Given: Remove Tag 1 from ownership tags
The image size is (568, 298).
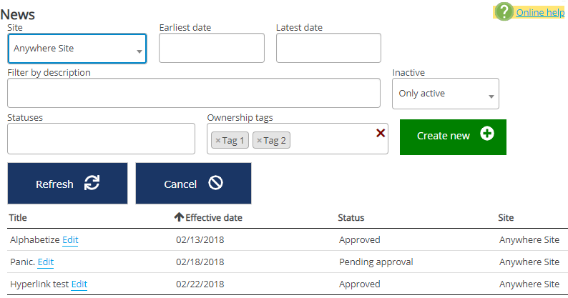Looking at the screenshot, I should 218,141.
